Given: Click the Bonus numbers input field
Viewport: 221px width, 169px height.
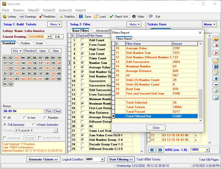Looking at the screenshot, I should [23, 111].
